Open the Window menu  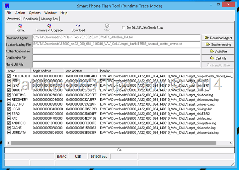(x=50, y=13)
